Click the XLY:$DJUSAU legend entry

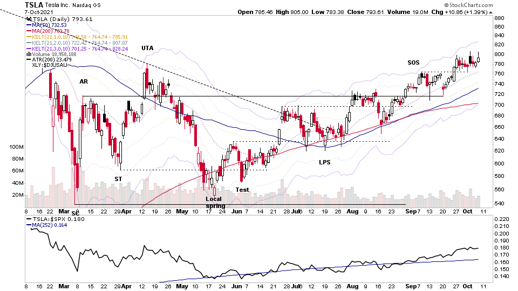pyautogui.click(x=50, y=65)
